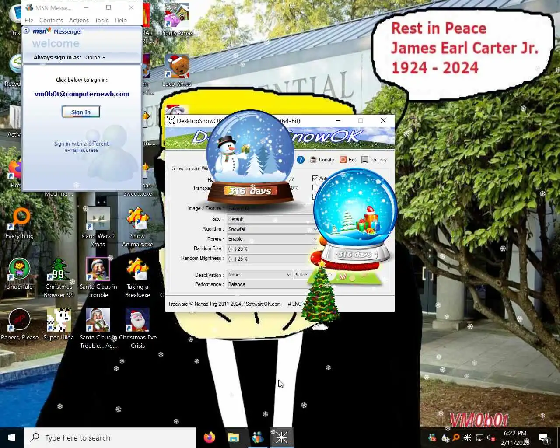Open the Rotate Enable dropdown
The image size is (560, 448).
click(x=273, y=239)
